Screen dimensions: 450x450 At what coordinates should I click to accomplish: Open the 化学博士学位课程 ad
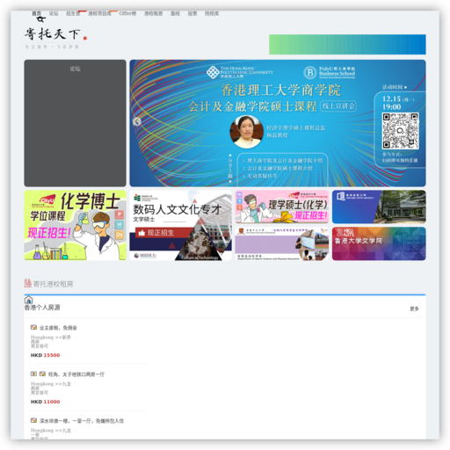[x=75, y=225]
